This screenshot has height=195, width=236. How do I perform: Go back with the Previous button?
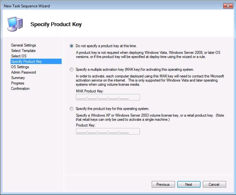point(163,184)
